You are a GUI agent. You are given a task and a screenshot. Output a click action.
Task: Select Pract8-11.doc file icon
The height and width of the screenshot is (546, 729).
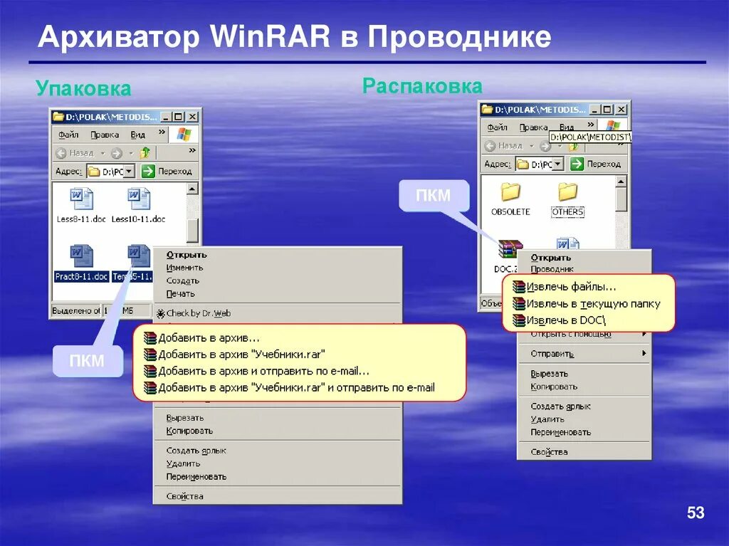[81, 256]
